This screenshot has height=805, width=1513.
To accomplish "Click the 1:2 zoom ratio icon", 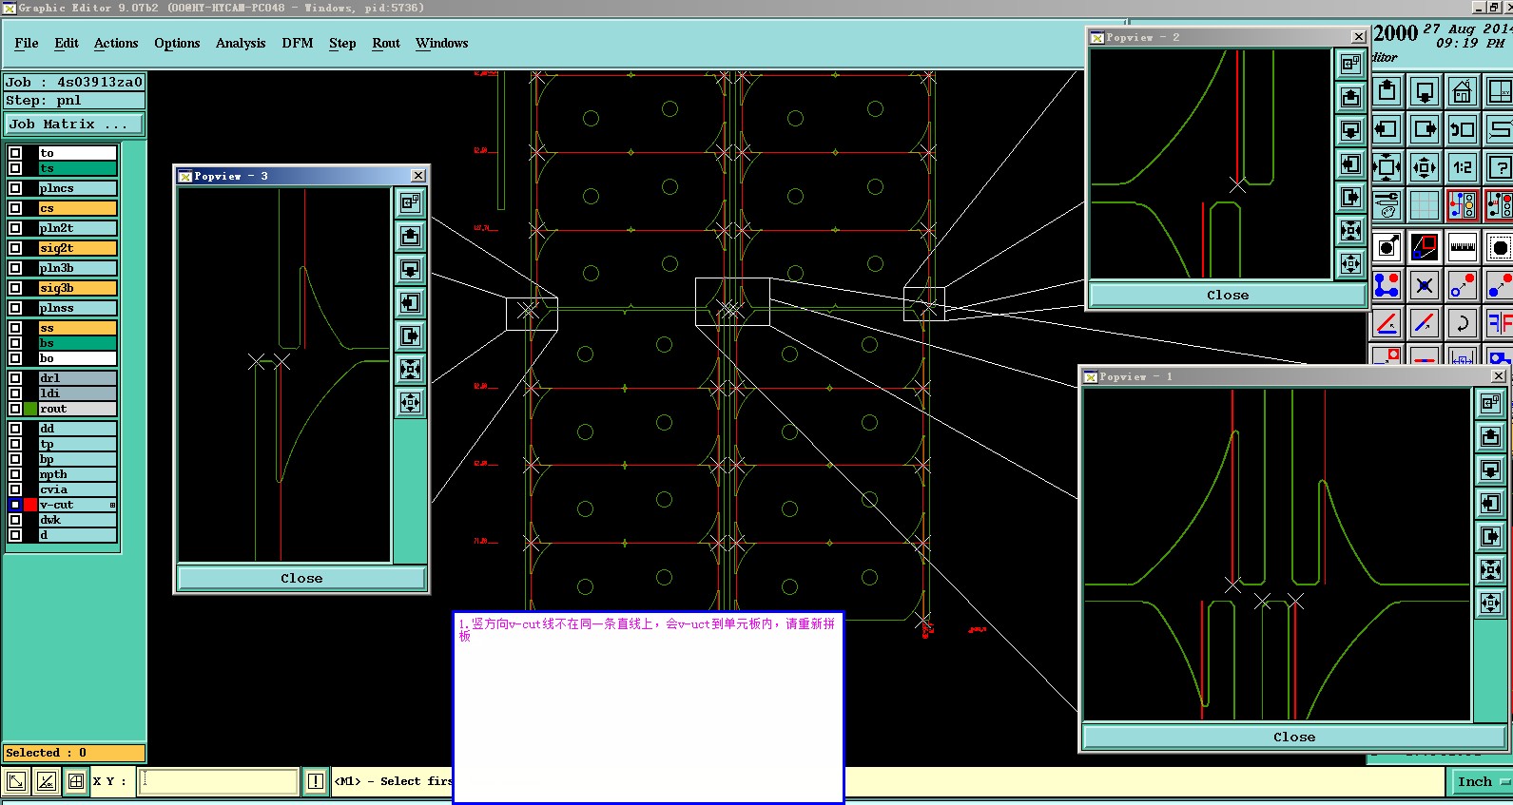I will tap(1462, 167).
